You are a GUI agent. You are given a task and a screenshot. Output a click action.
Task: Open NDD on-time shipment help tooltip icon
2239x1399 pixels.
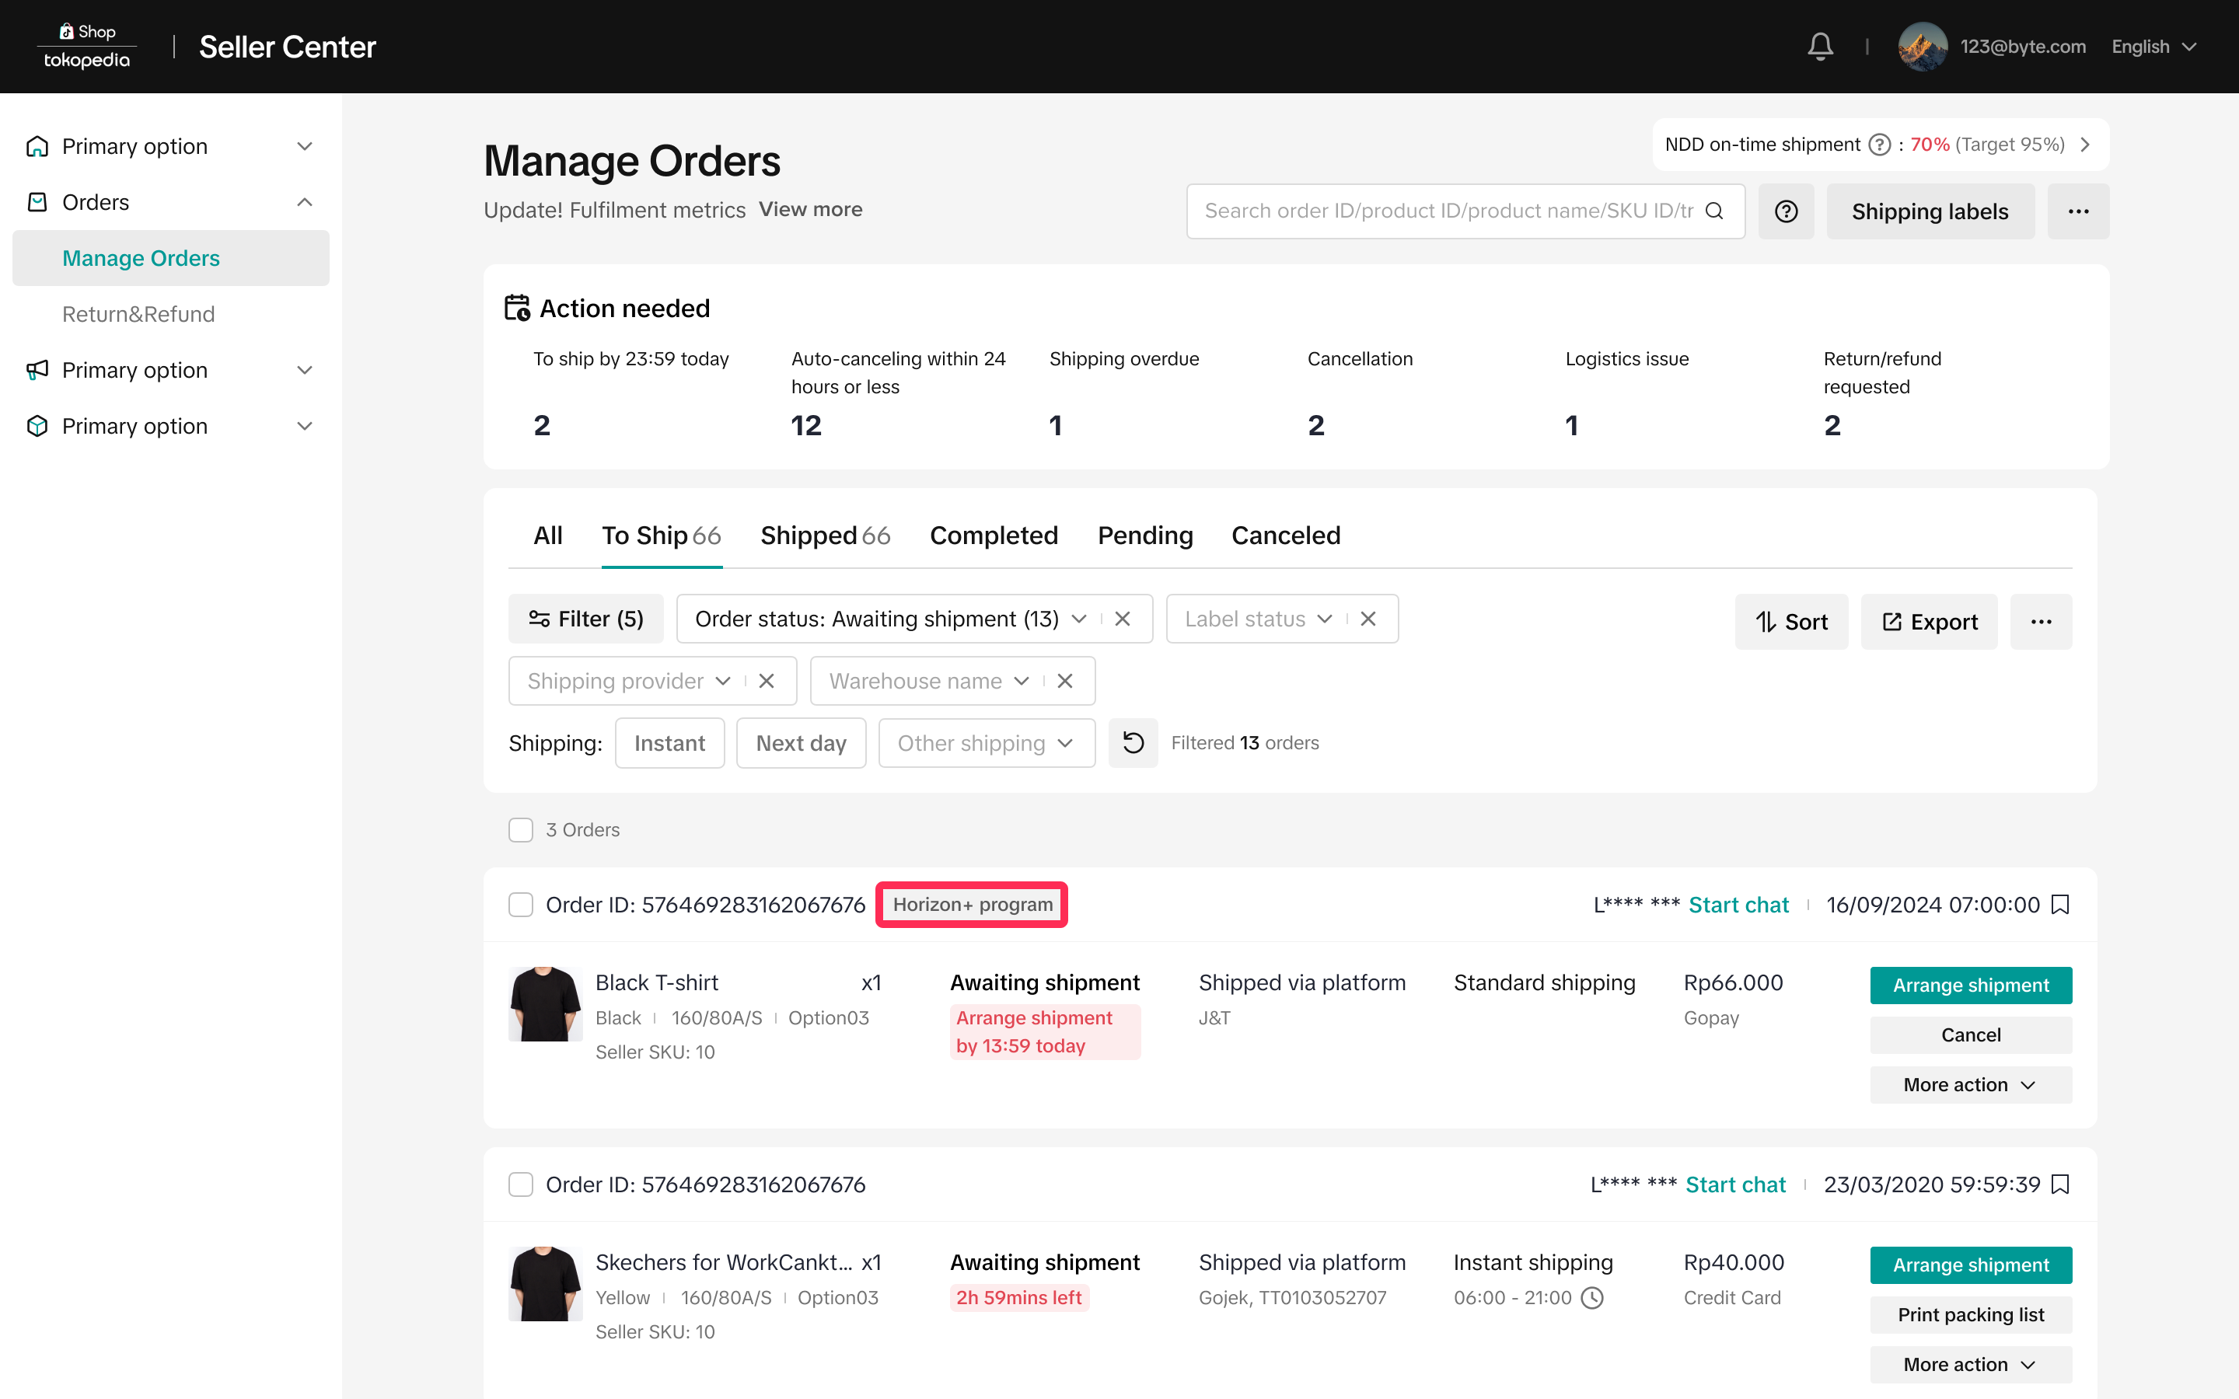click(1879, 145)
